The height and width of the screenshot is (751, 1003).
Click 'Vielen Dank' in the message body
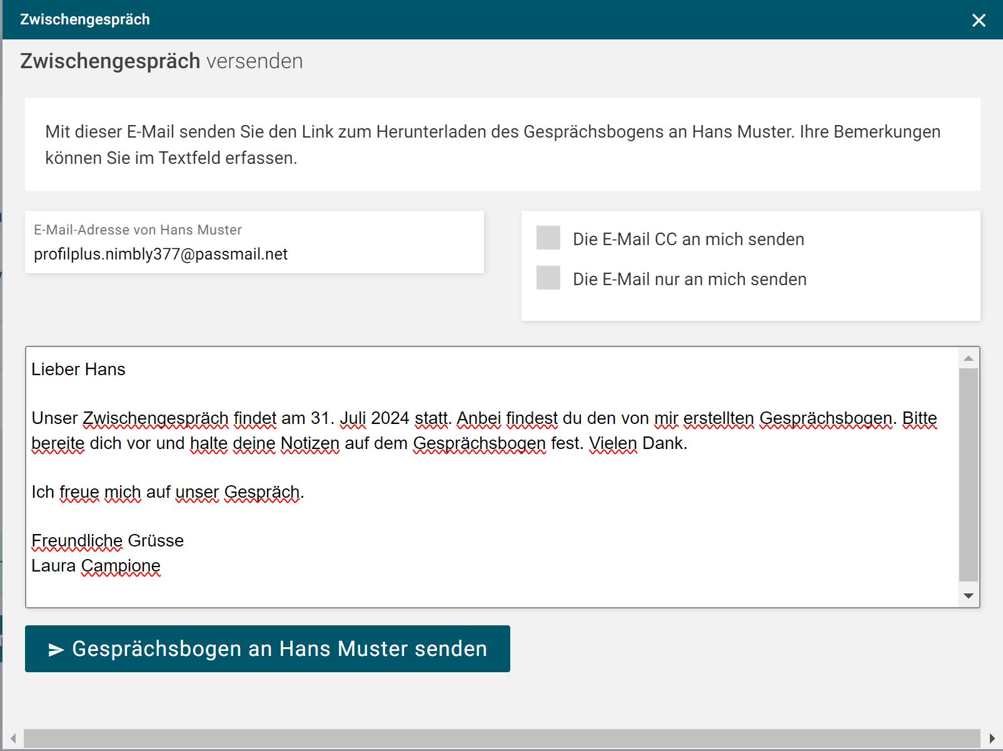tap(637, 443)
